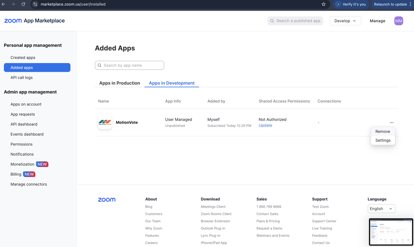Expand the Develop dropdown
The height and width of the screenshot is (247, 414).
345,21
